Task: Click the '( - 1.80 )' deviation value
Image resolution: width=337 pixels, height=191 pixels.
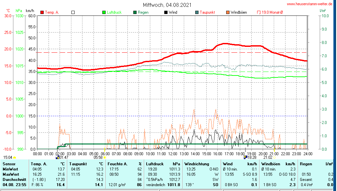Action: (39, 179)
